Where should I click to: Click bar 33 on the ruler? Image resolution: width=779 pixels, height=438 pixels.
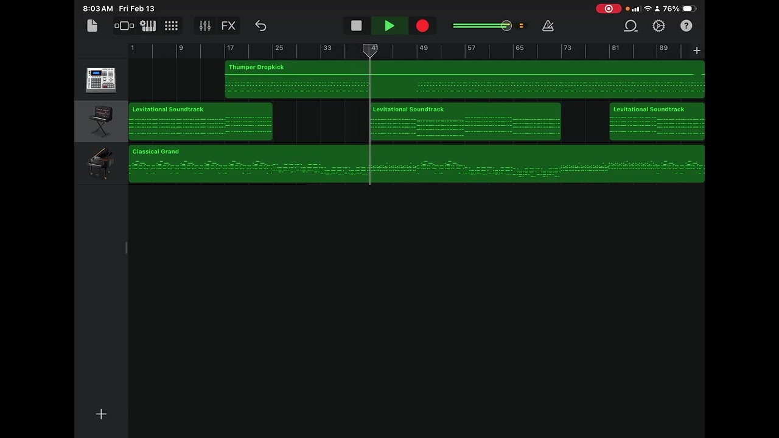(327, 48)
